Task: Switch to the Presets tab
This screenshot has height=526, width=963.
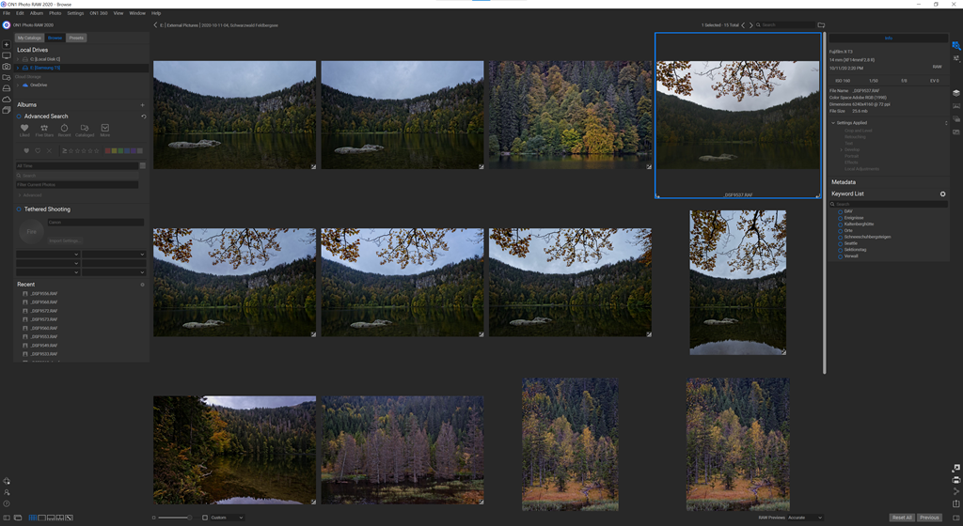Action: (76, 38)
